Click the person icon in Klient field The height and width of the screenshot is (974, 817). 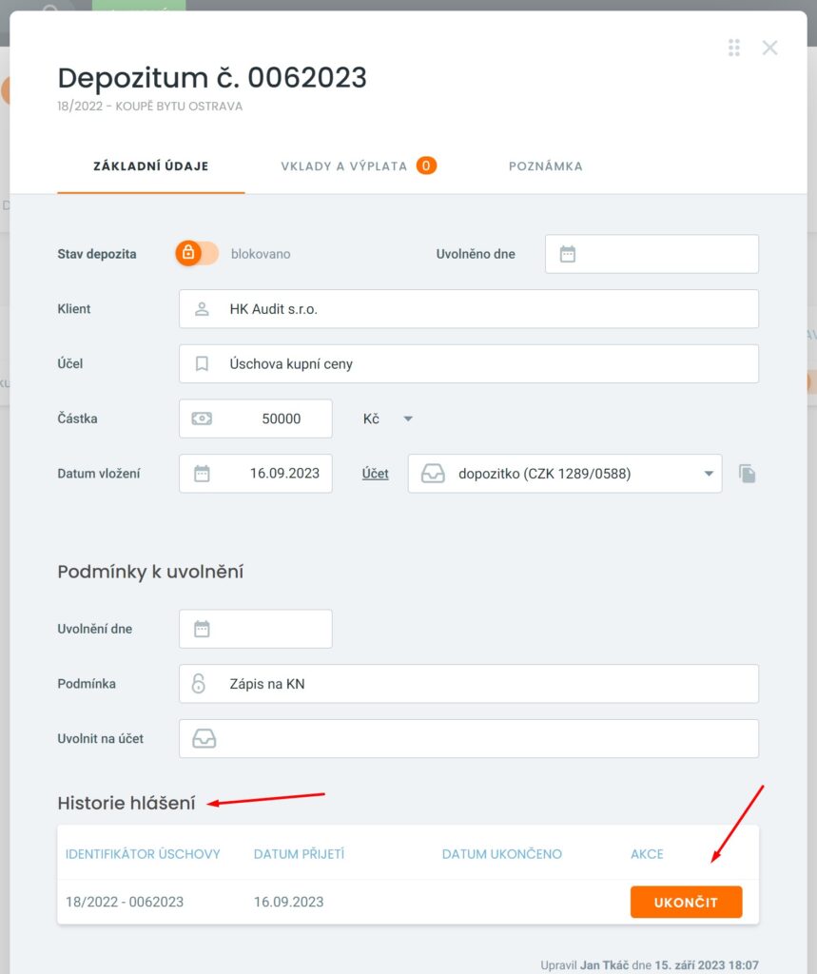[201, 309]
